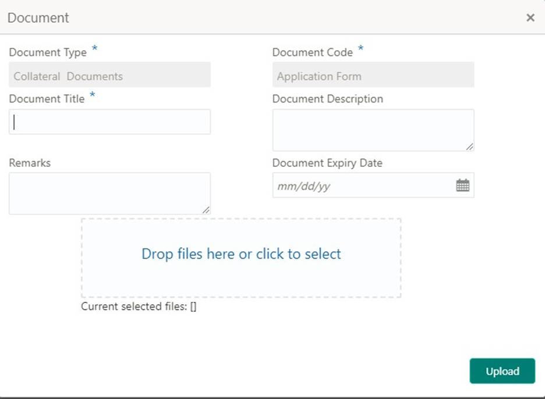Click the 'Document Description' label
Viewport: 545px width, 399px height.
[328, 99]
